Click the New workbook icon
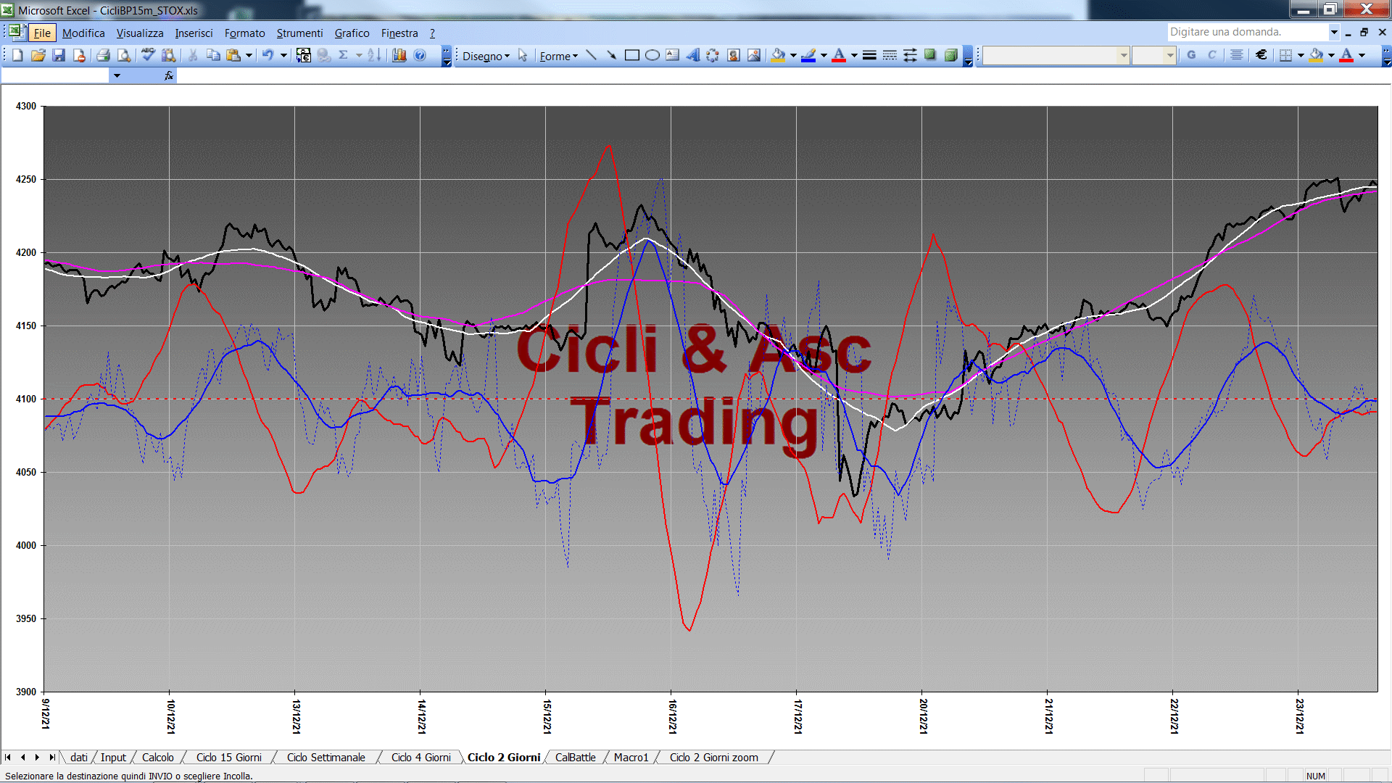Viewport: 1392px width, 783px height. click(17, 55)
